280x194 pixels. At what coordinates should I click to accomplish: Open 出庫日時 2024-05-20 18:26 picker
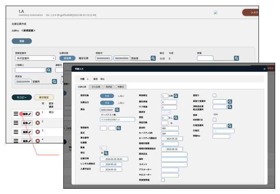point(114,159)
